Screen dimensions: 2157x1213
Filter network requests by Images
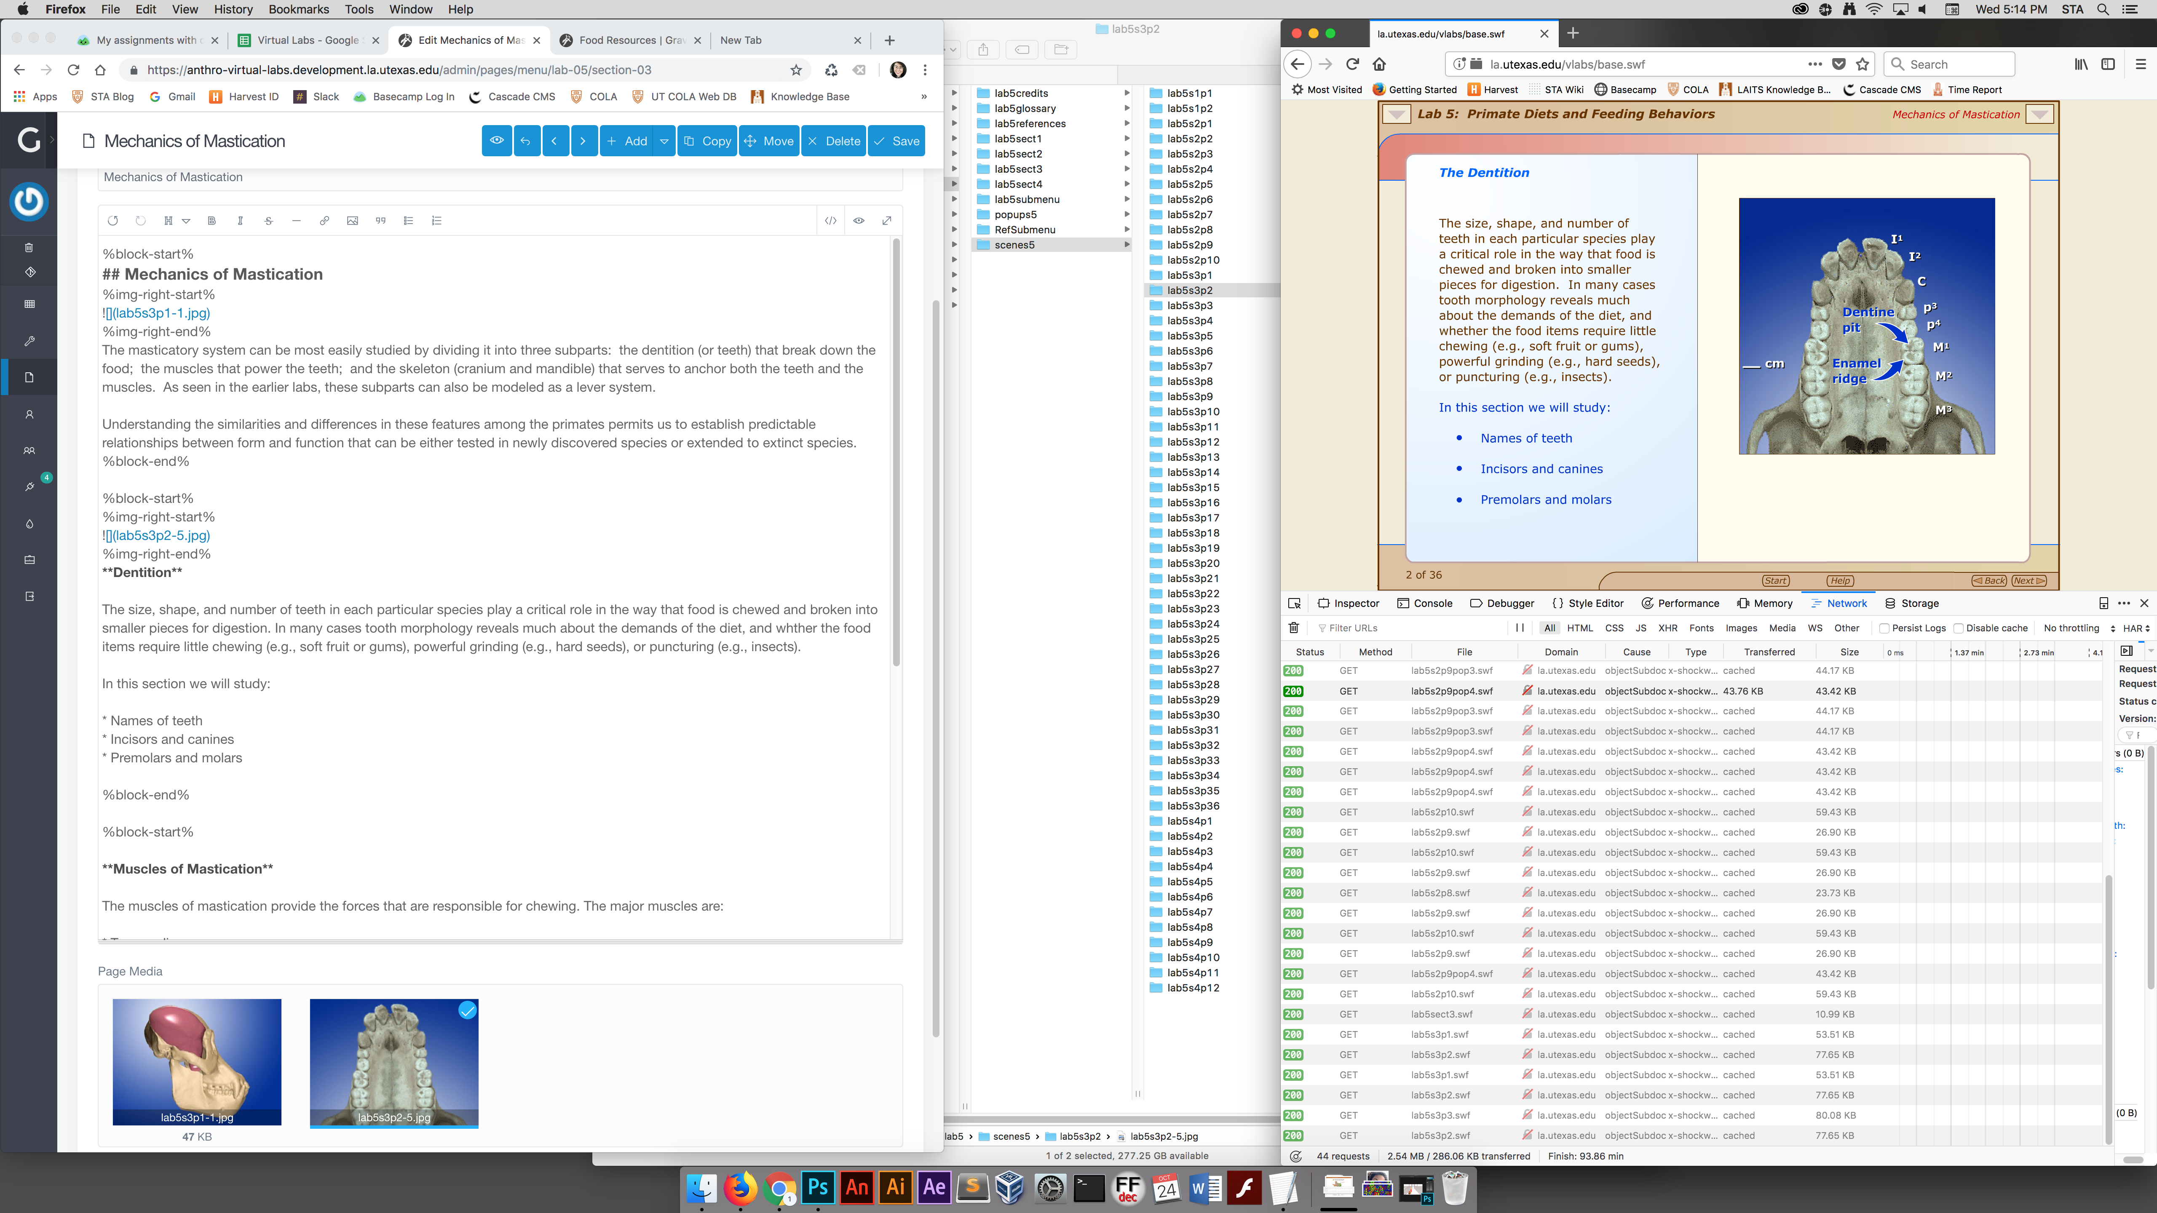coord(1742,628)
